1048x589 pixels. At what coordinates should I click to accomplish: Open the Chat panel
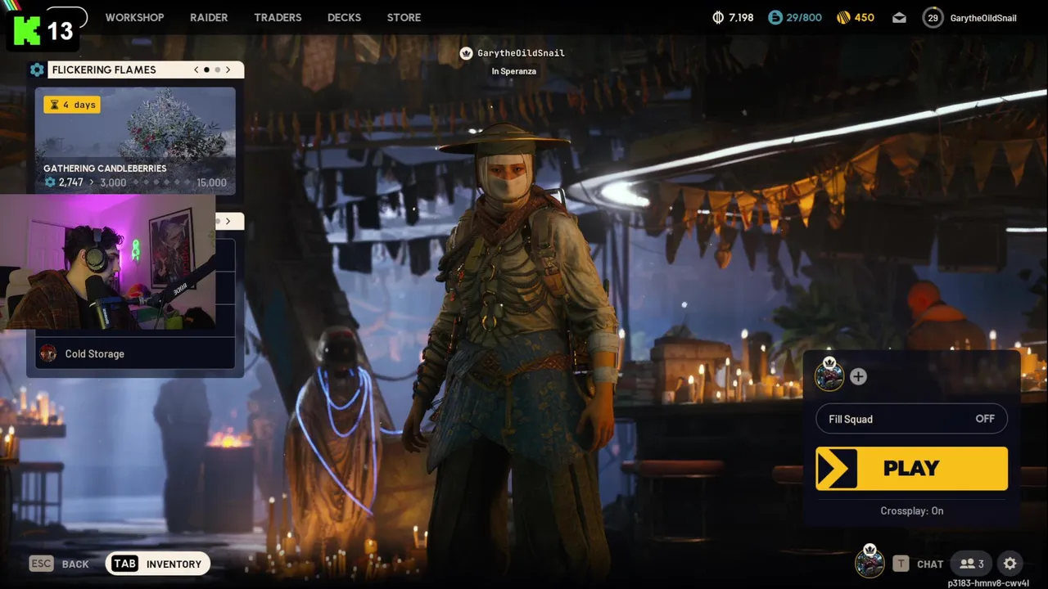(x=930, y=564)
